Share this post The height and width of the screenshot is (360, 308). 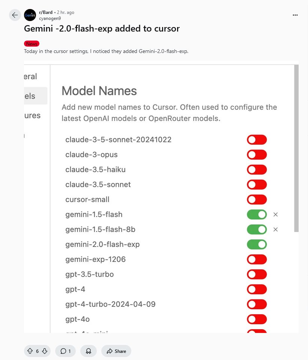[x=116, y=351]
